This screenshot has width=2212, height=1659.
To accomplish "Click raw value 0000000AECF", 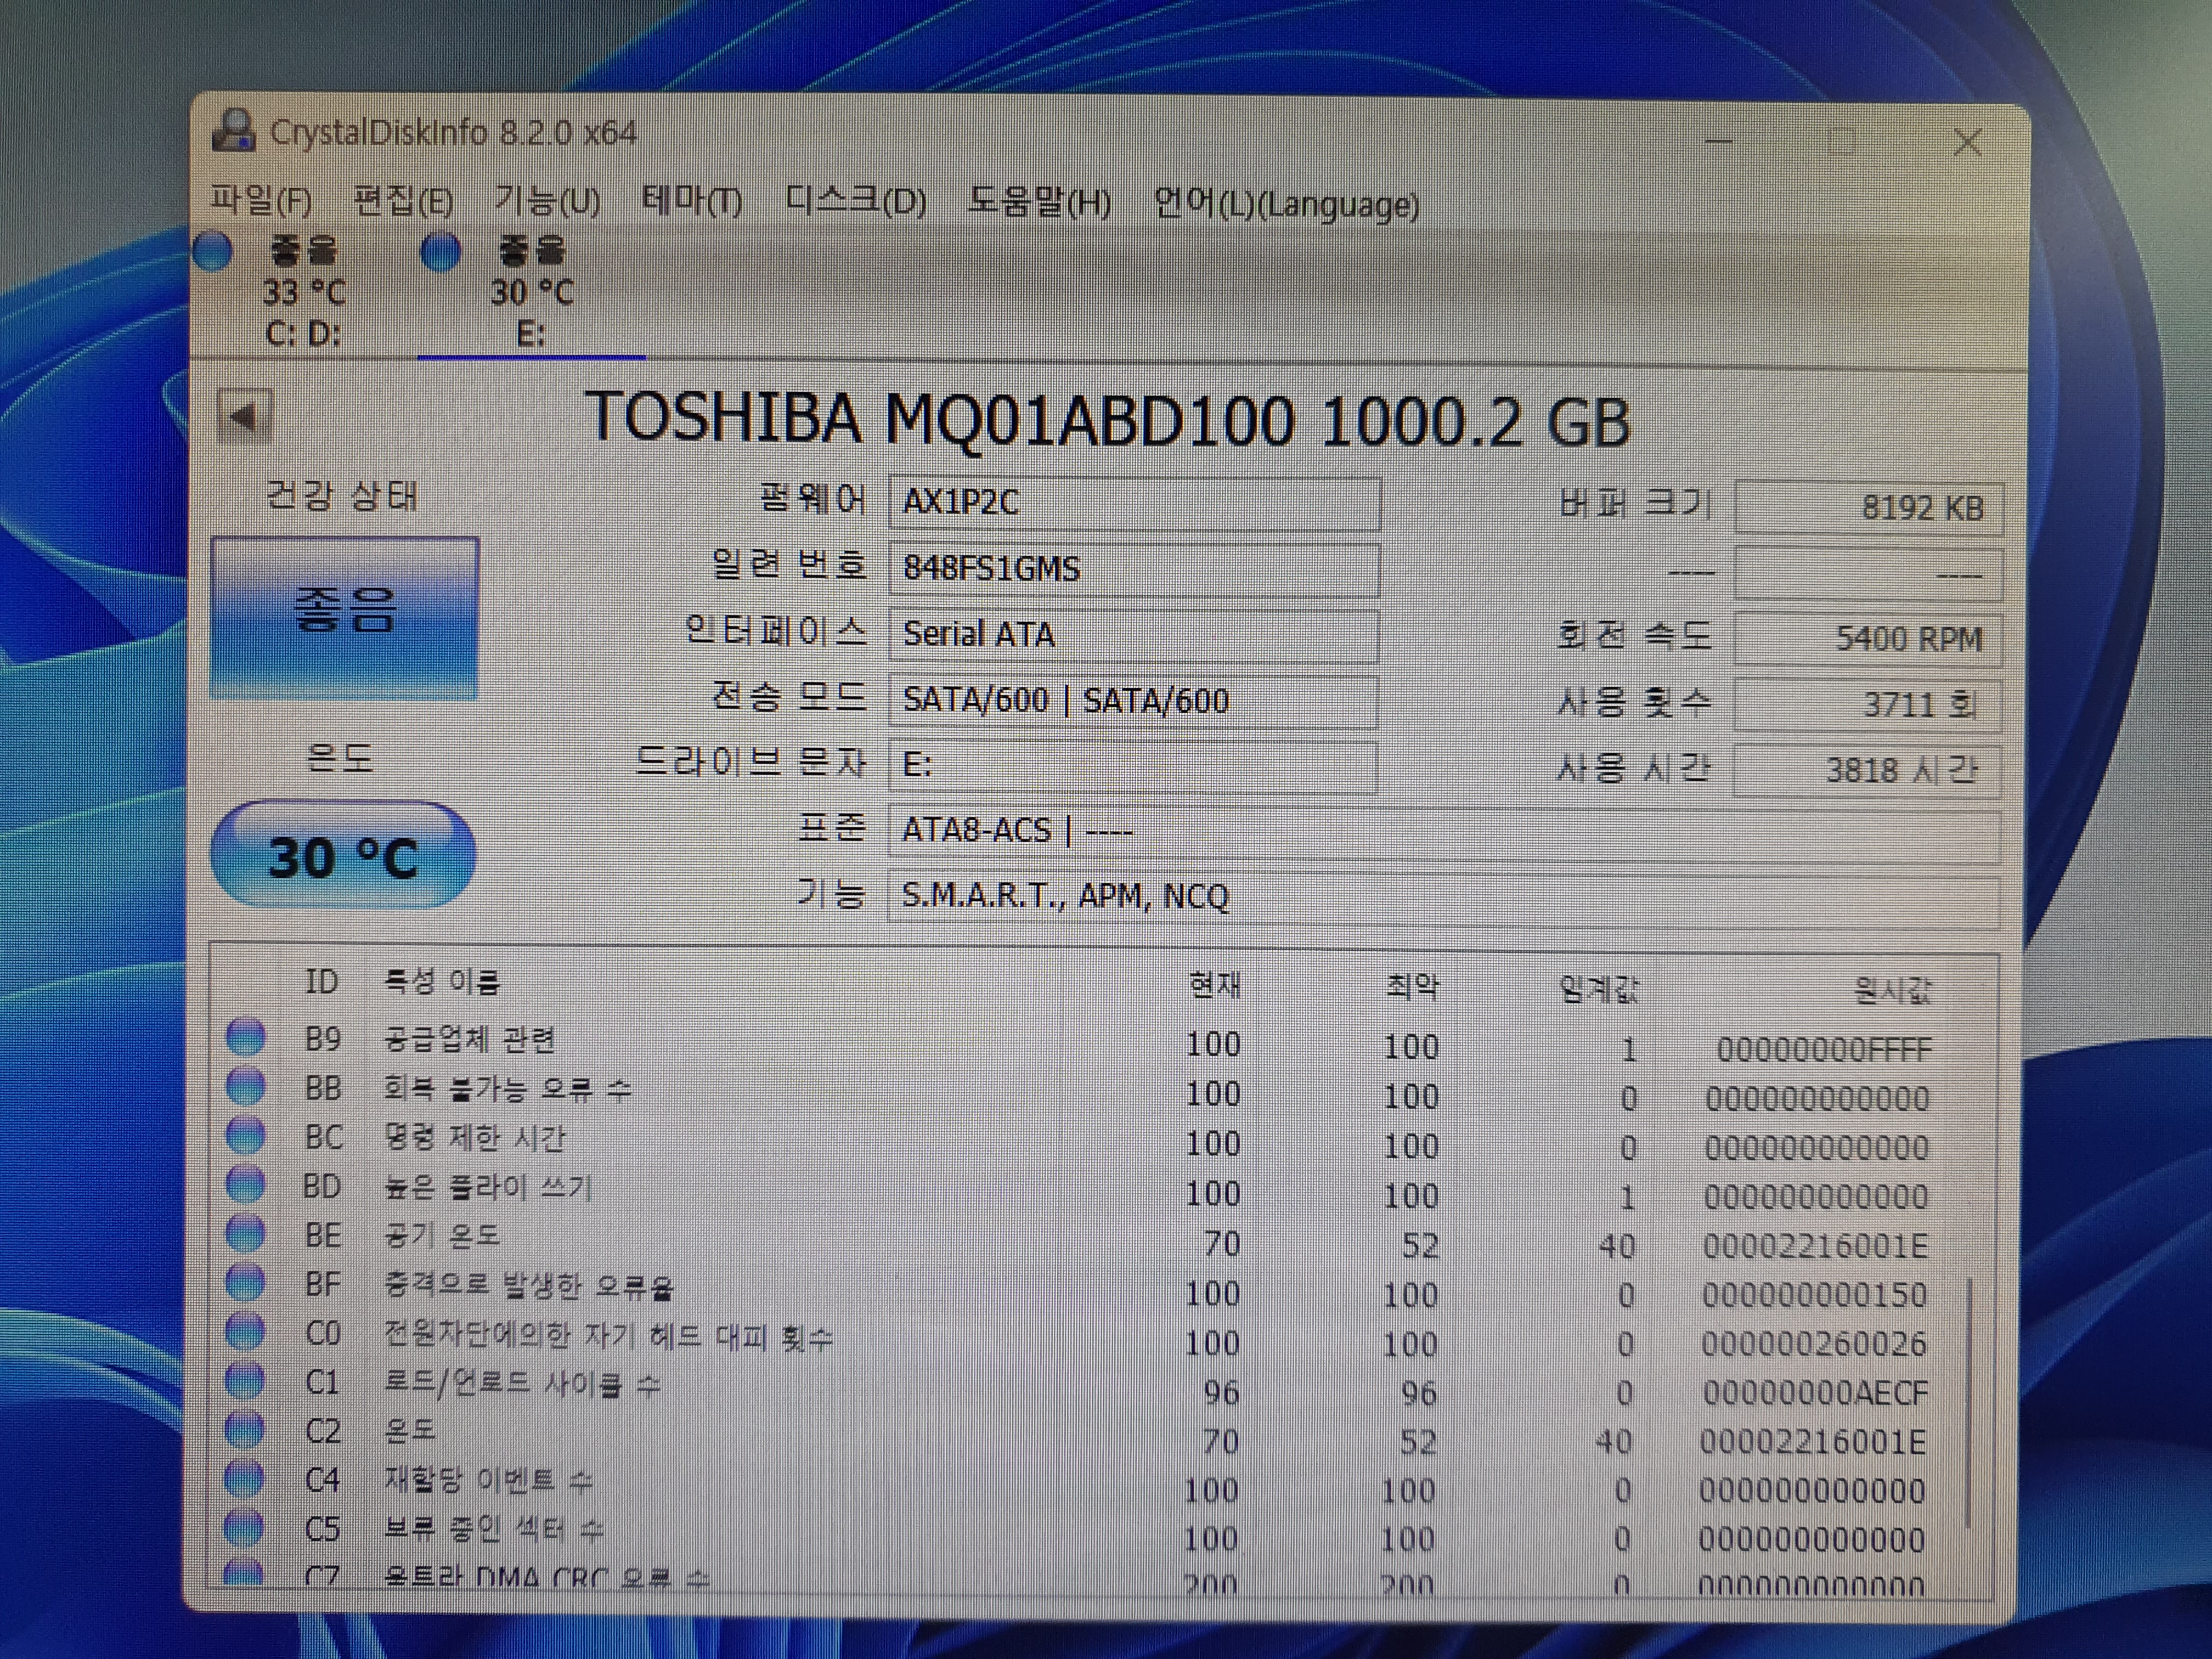I will click(1814, 1393).
